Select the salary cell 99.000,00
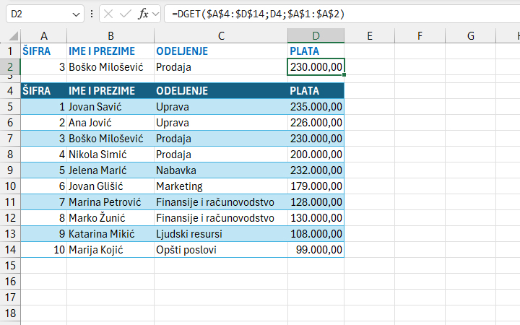The image size is (520, 325). coord(316,249)
